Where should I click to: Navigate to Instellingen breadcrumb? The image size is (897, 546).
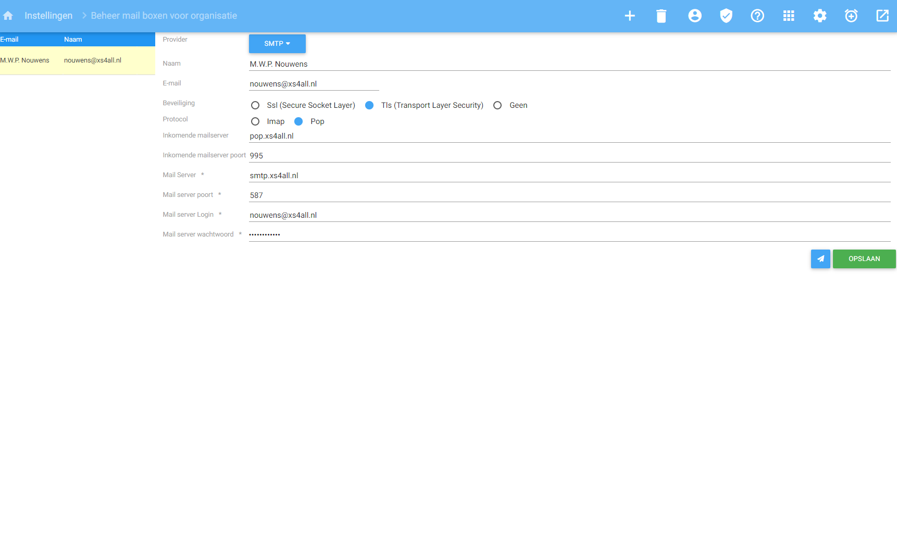48,16
